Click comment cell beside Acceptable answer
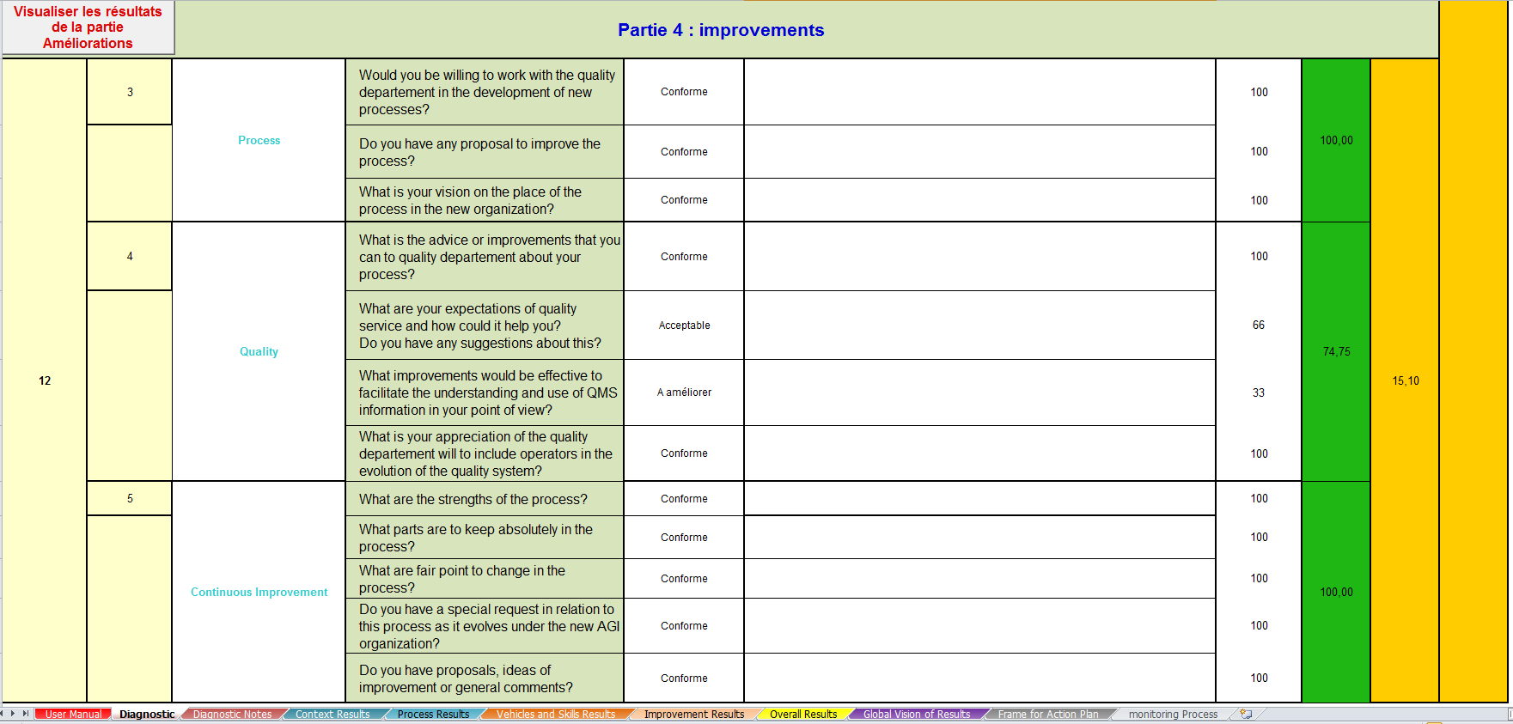 point(979,325)
